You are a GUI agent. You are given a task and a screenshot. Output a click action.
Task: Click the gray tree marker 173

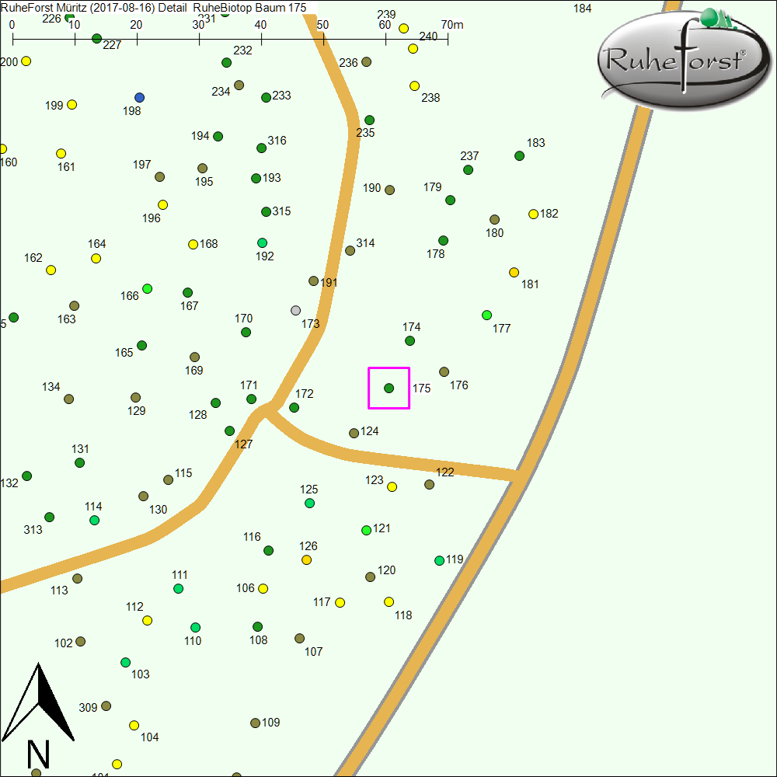[x=295, y=310]
